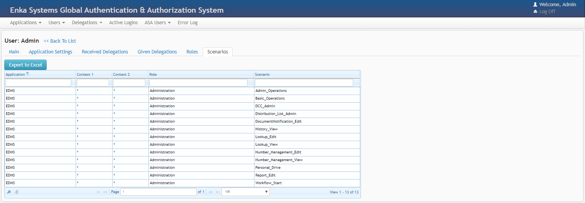Click the grid refresh icon in footer
The height and width of the screenshot is (203, 585).
coord(17,192)
